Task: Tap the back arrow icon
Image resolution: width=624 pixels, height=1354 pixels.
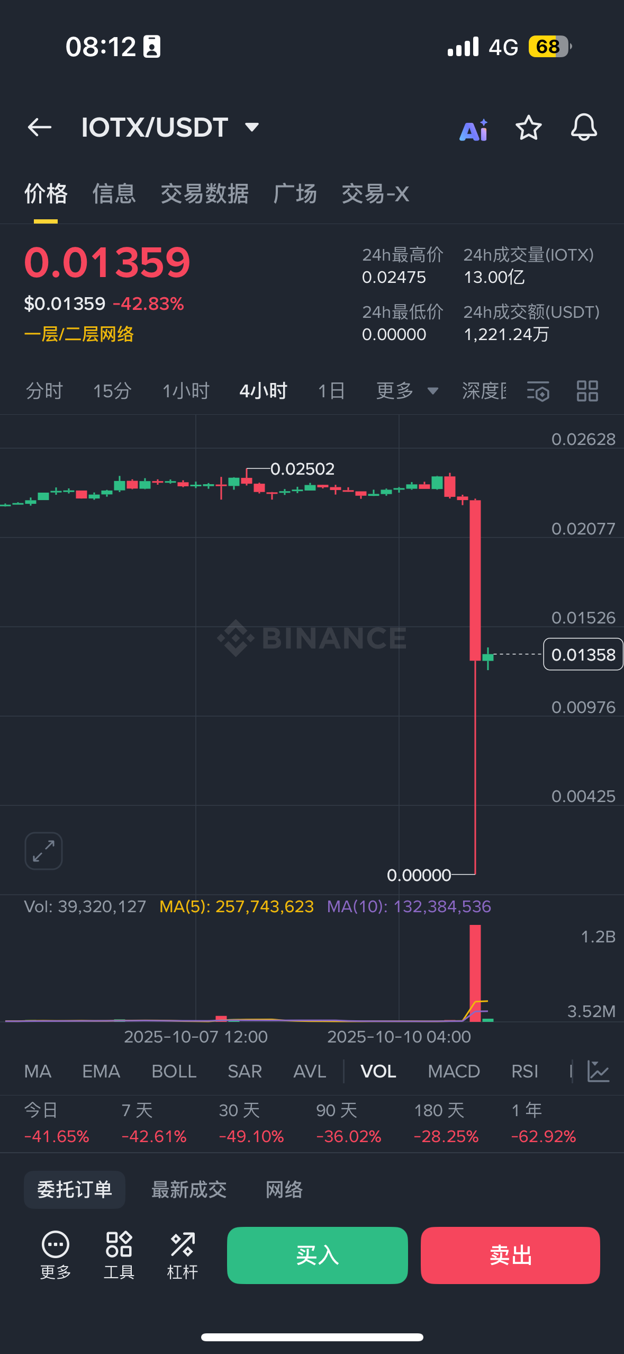Action: pos(40,128)
